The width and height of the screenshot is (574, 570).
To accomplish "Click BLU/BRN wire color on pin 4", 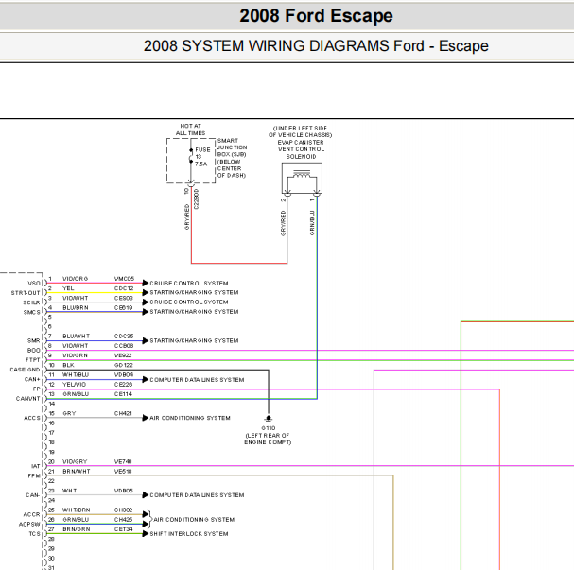I will 76,307.
